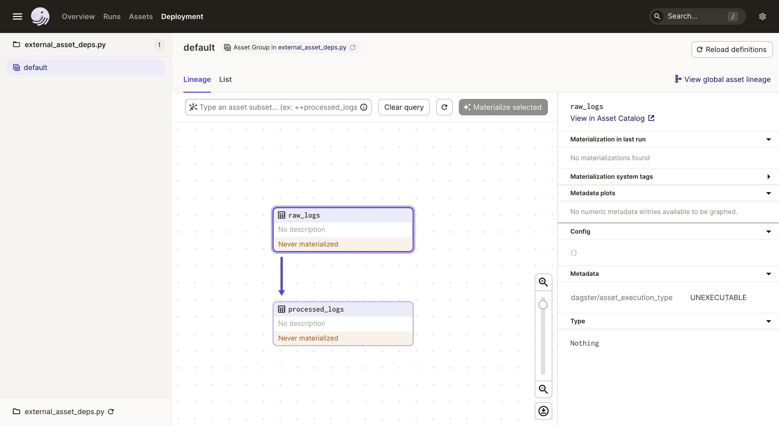
Task: Click the table icon next to processed_logs node
Action: coord(281,309)
